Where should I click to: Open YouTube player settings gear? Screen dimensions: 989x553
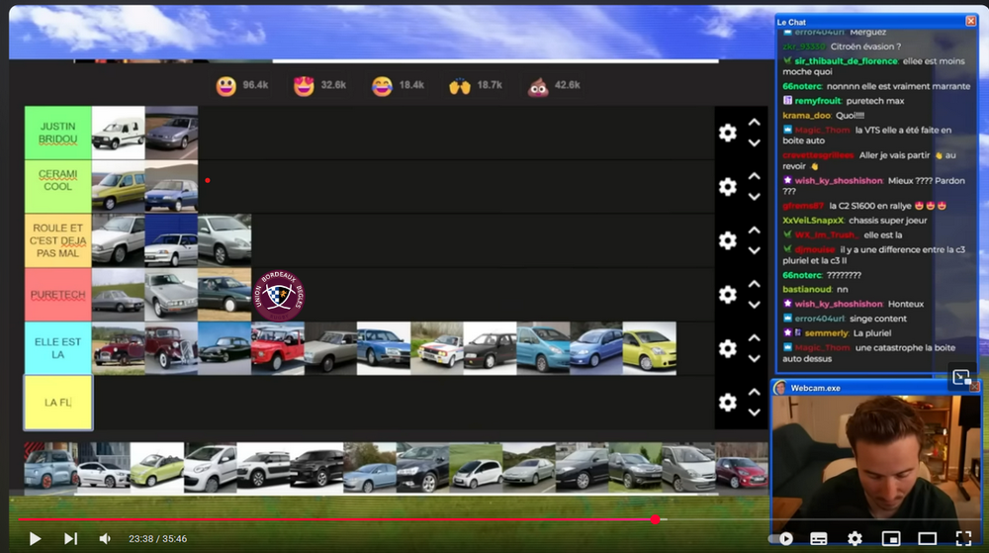tap(854, 538)
